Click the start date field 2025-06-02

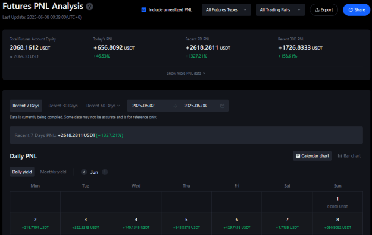point(143,106)
